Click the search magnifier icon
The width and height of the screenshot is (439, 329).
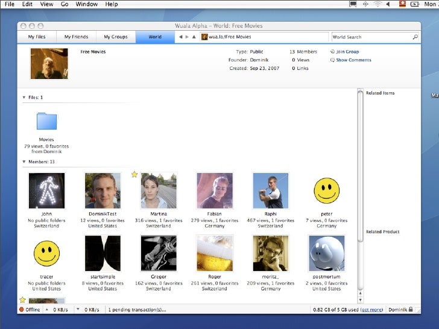click(415, 37)
